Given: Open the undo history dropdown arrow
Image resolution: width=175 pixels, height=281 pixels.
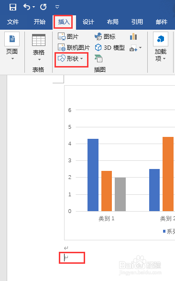Looking at the screenshot, I should tap(33, 7).
